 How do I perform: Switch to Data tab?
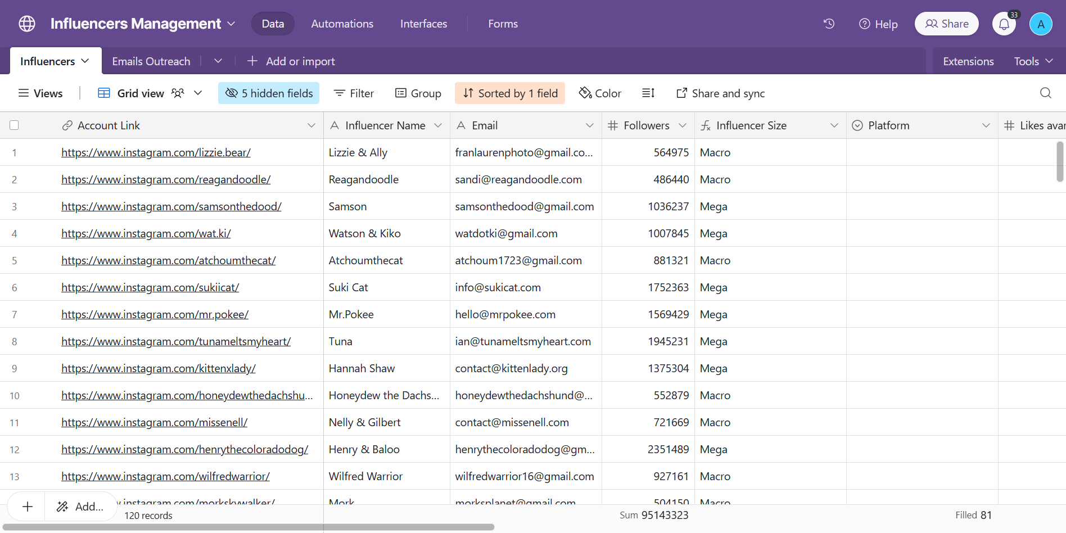pyautogui.click(x=273, y=24)
